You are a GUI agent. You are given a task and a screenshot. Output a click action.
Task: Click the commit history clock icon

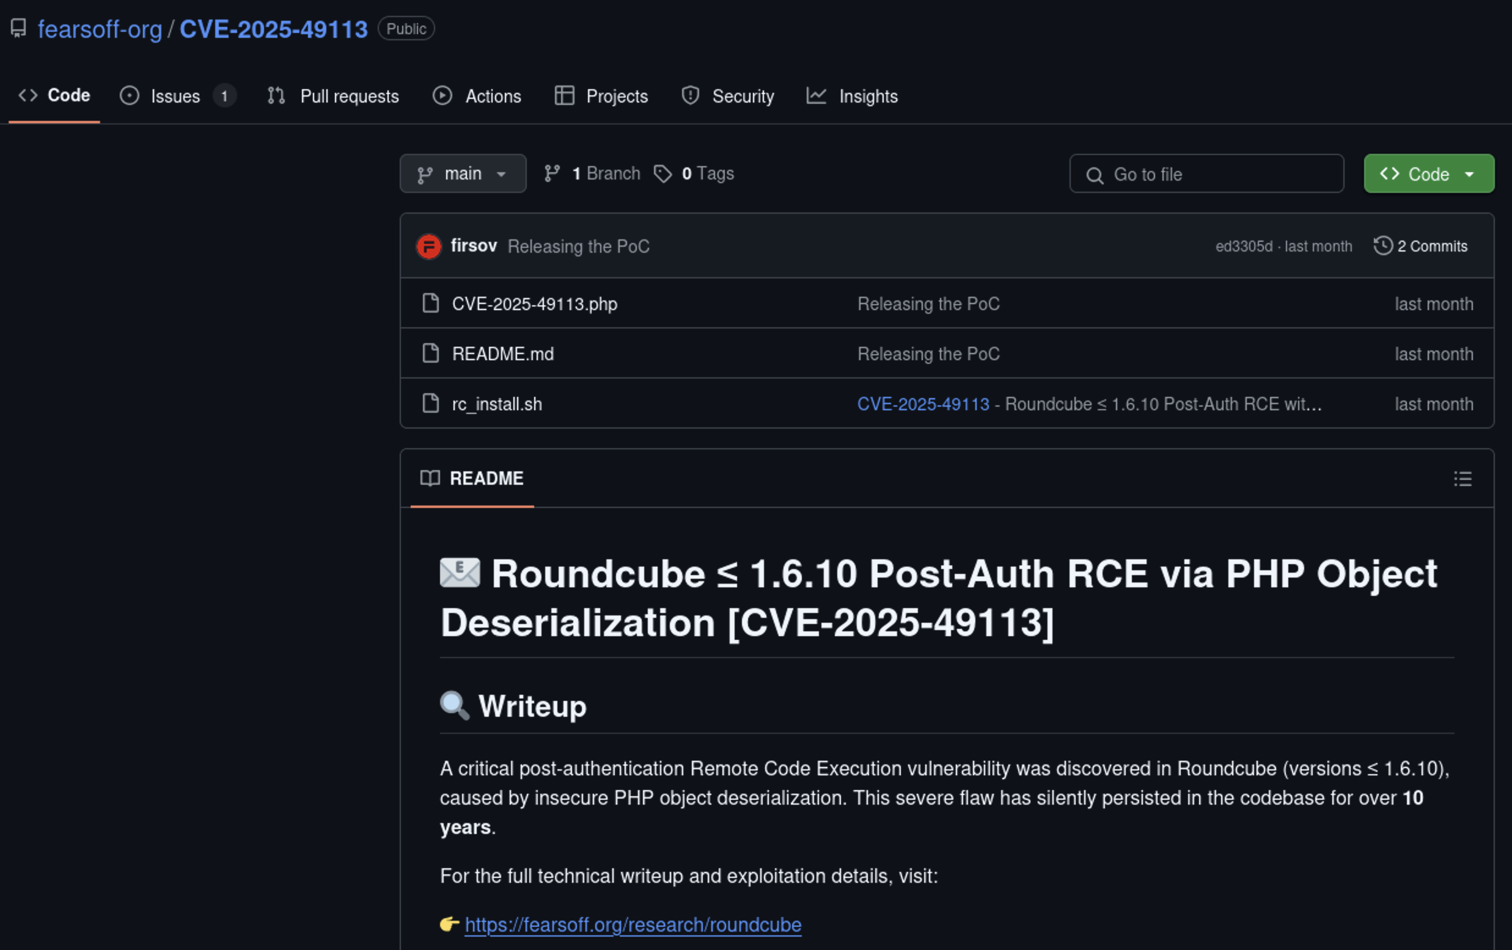1382,245
